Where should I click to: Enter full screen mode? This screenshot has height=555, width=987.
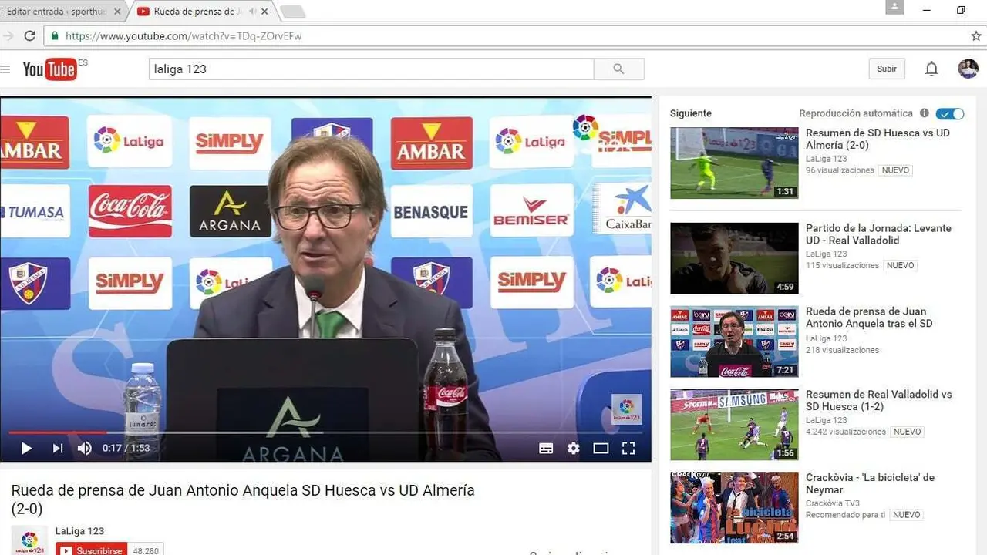628,448
